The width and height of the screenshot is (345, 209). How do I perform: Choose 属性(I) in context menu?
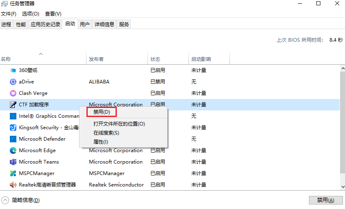(101, 142)
